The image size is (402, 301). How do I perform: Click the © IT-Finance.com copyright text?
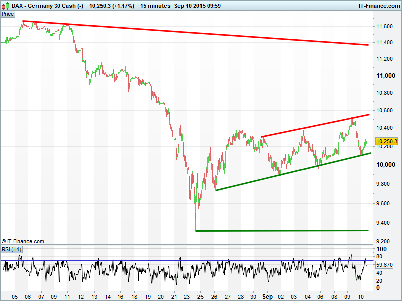tap(23, 241)
